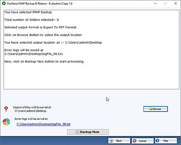This screenshot has height=145, width=181.
Task: Close the ViceVersa window
Action: [x=175, y=4]
